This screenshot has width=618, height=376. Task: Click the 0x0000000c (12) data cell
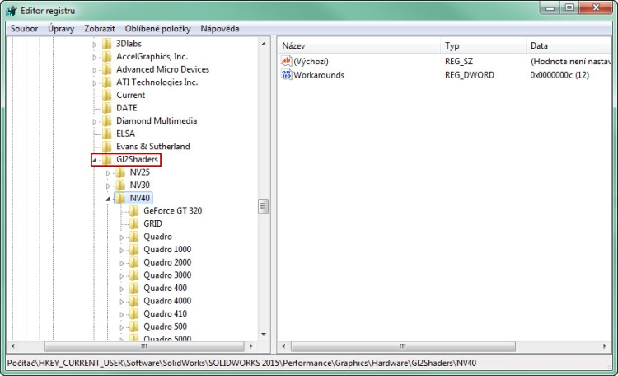[x=559, y=75]
